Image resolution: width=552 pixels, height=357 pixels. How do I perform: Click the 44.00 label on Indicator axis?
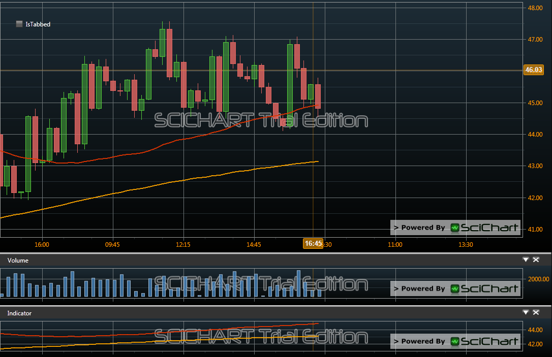[535, 330]
